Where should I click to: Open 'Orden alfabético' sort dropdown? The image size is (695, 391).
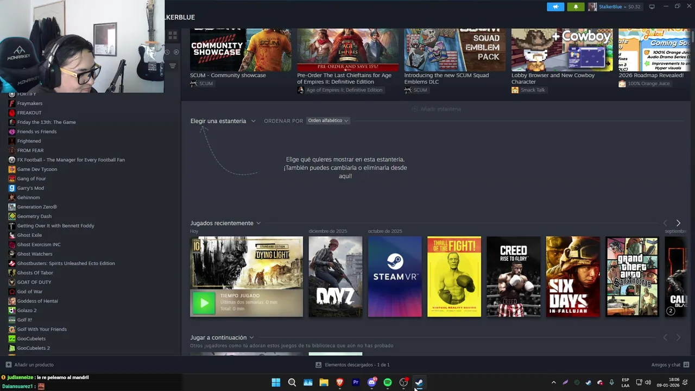328,121
